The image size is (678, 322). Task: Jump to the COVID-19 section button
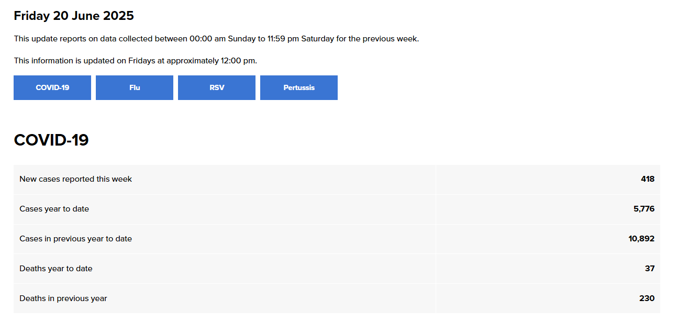[x=52, y=87]
